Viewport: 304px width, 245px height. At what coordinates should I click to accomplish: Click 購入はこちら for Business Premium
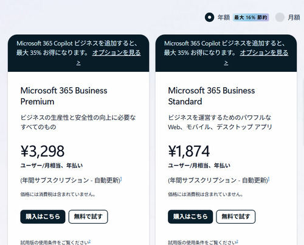(x=43, y=216)
